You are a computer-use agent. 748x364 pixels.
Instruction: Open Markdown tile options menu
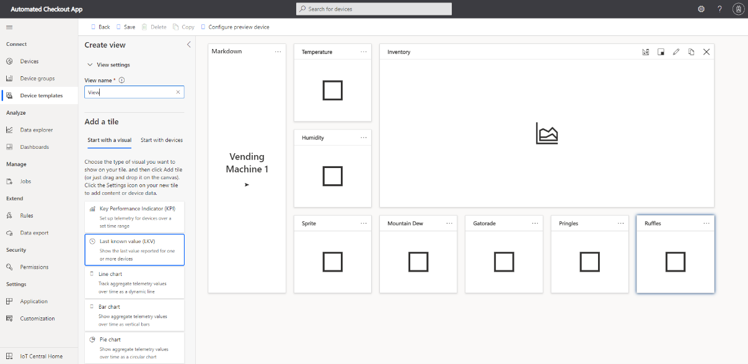pyautogui.click(x=278, y=51)
